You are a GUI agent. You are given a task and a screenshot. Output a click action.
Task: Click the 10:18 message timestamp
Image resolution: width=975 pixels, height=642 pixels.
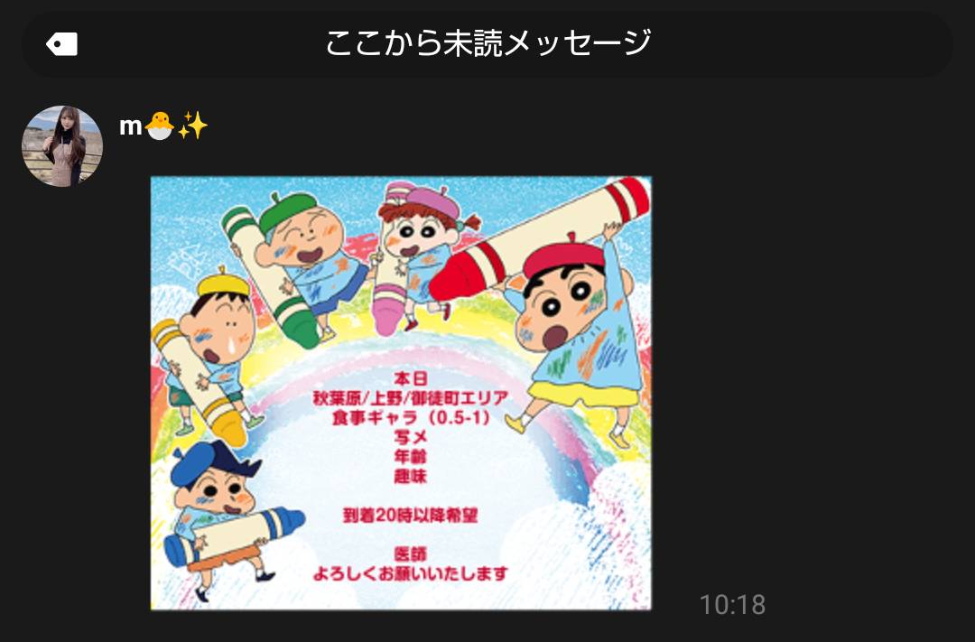tap(732, 605)
